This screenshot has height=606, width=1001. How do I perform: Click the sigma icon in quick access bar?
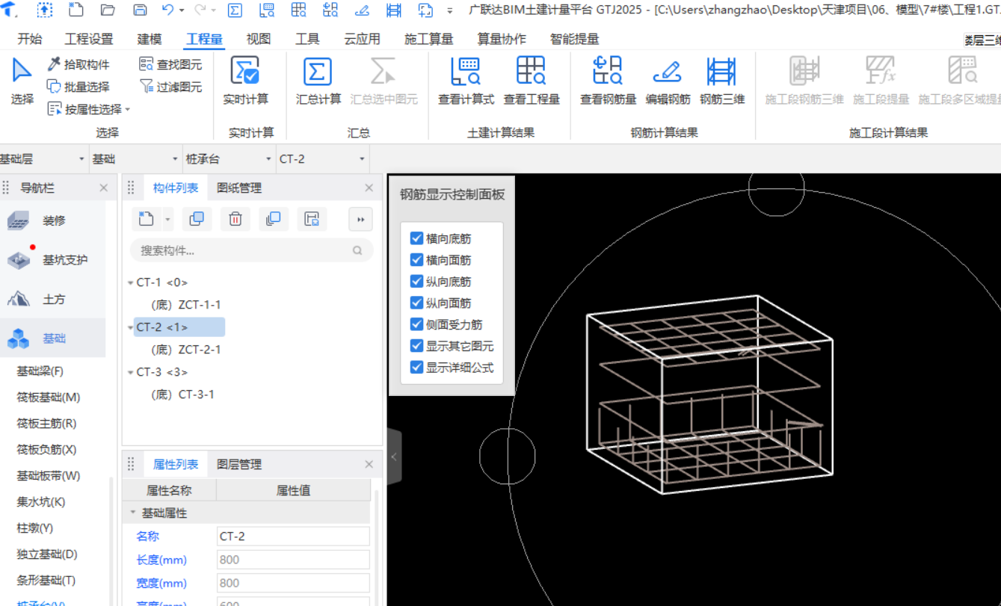coord(234,10)
